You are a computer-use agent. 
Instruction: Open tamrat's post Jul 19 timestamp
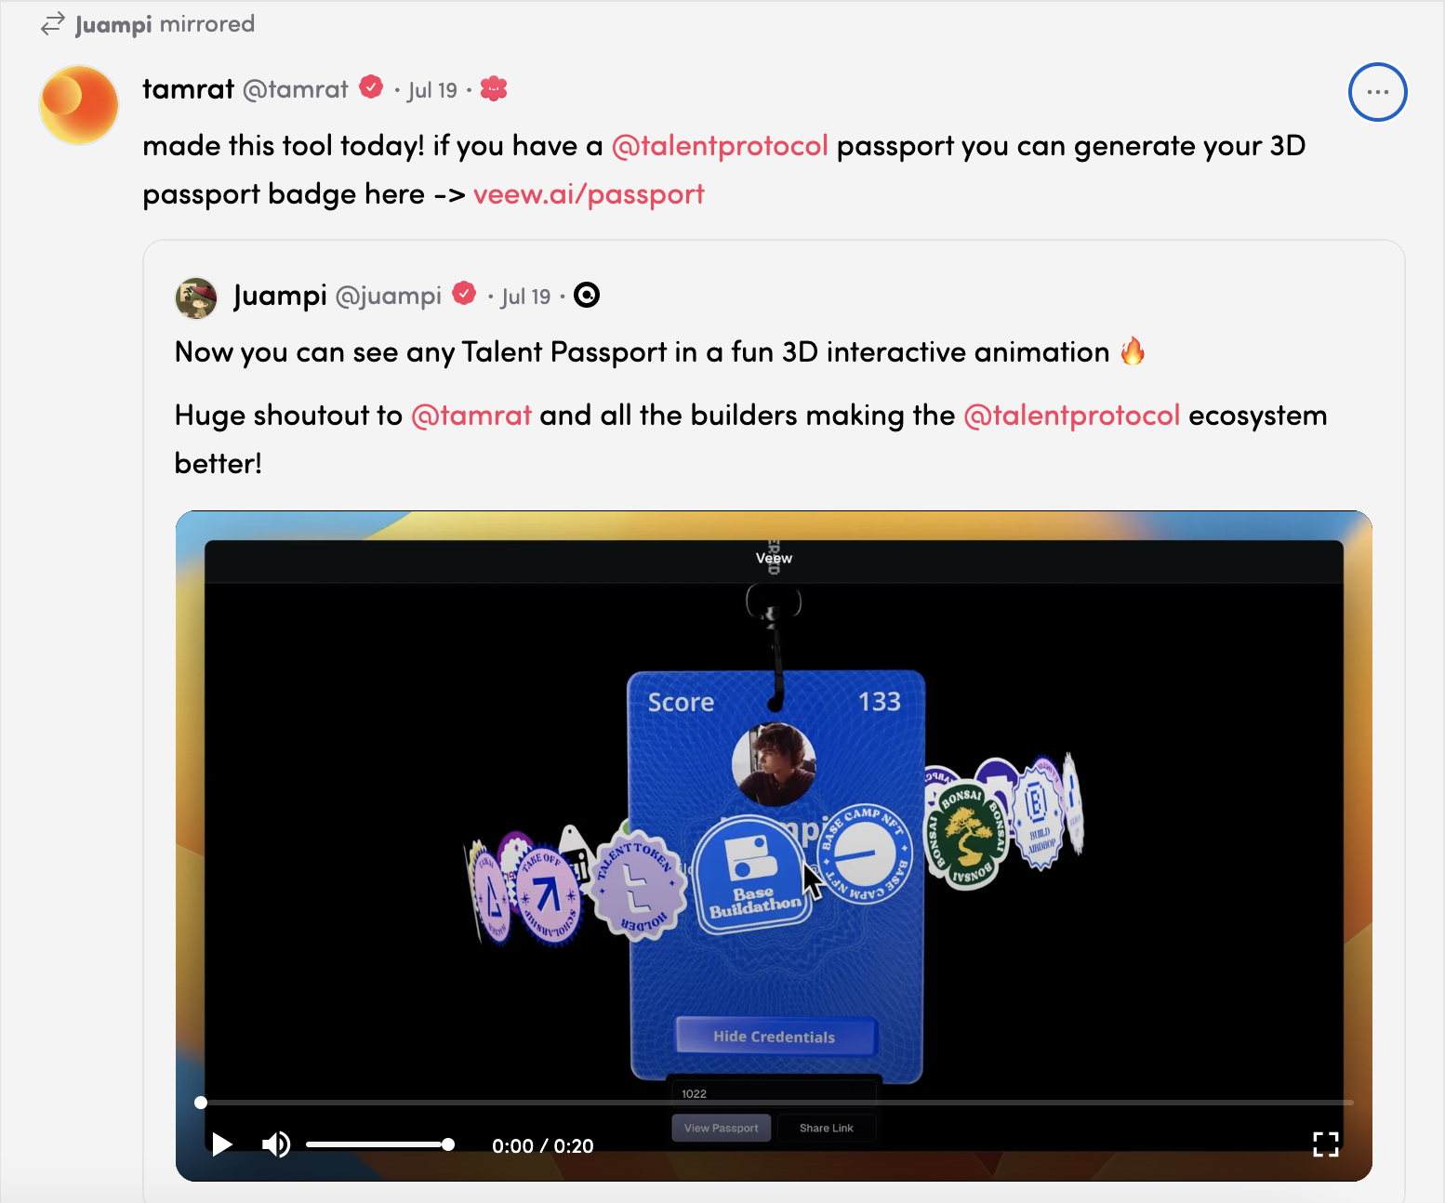pyautogui.click(x=432, y=90)
